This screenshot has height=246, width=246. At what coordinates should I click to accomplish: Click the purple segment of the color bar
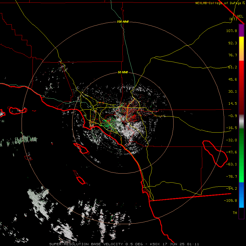(x=241, y=31)
